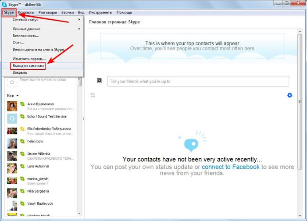Click the top contacts placeholder box

coord(192,46)
